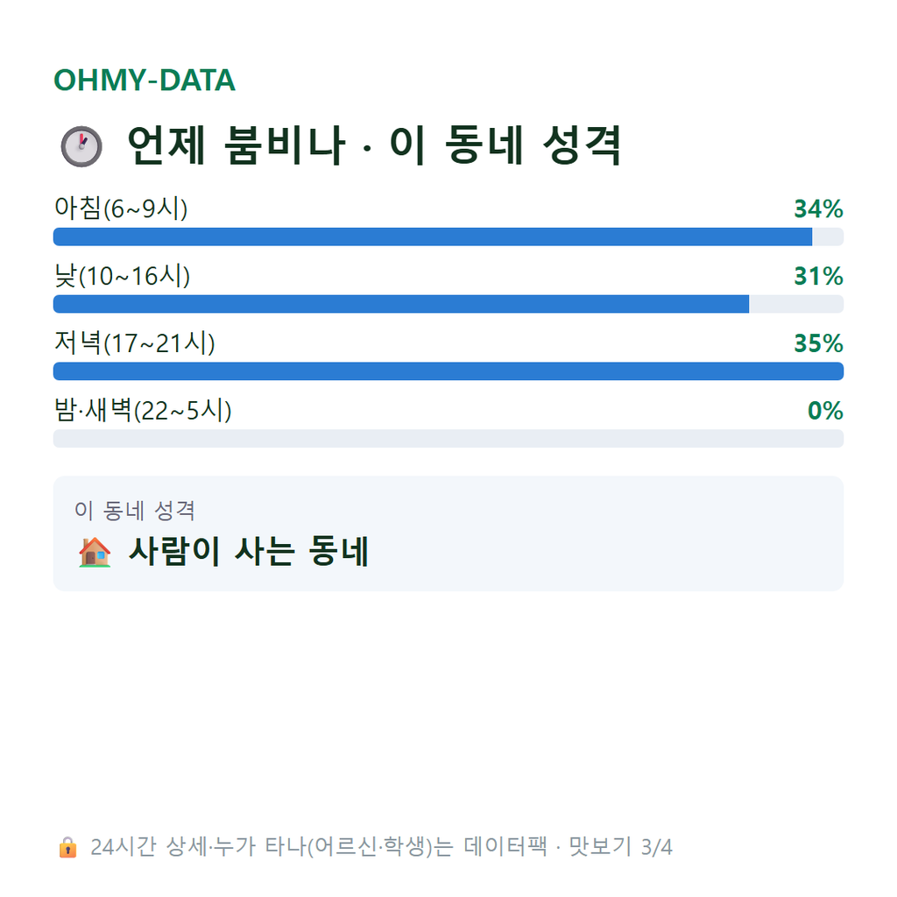
Task: Click the 낮(10~16시) label
Action: tap(122, 276)
